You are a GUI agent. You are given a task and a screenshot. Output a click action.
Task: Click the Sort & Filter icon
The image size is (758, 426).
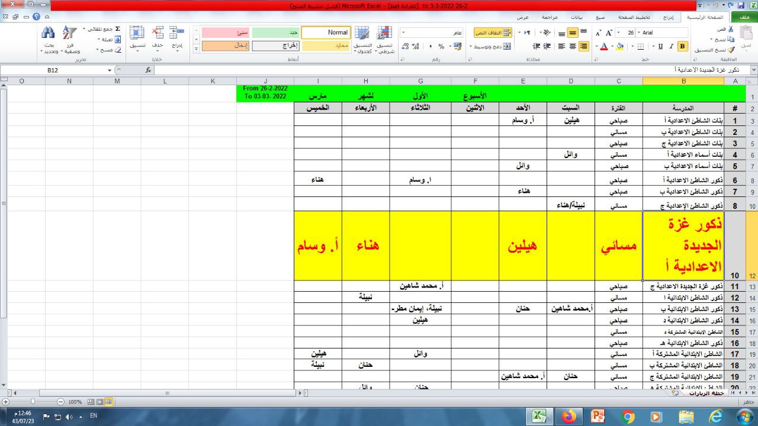70,34
